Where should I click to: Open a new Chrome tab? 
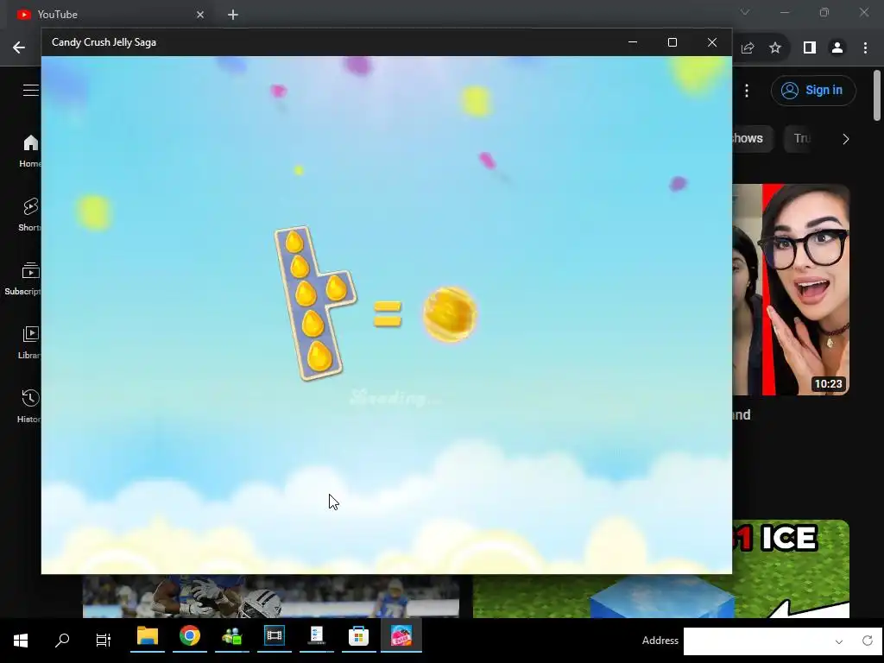tap(233, 15)
